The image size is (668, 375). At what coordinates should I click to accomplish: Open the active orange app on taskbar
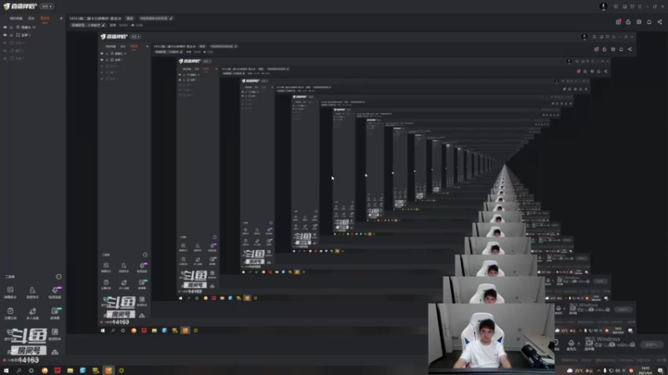click(x=109, y=370)
